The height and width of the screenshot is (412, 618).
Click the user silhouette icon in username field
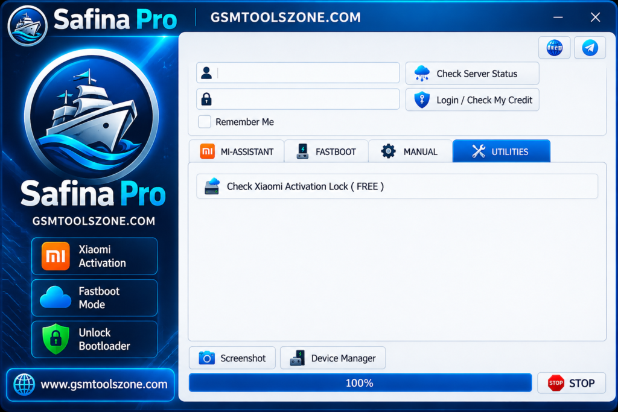[206, 73]
